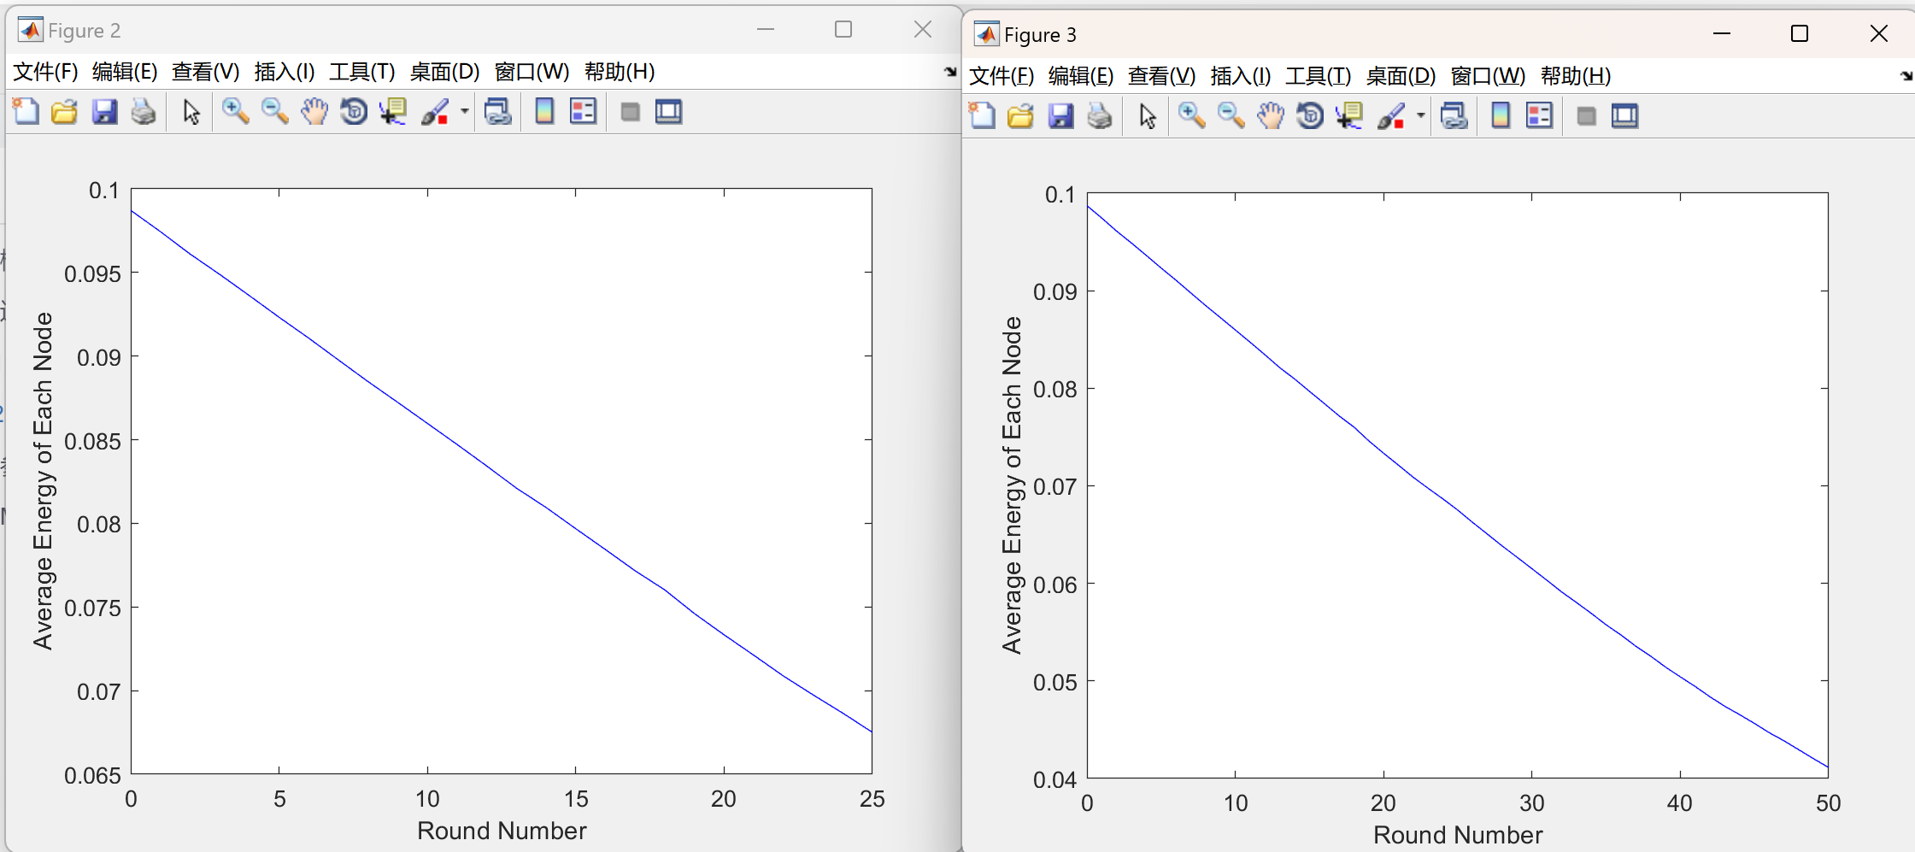Image resolution: width=1915 pixels, height=852 pixels.
Task: Activate Zoom In tool in Figure 2
Action: 235,111
